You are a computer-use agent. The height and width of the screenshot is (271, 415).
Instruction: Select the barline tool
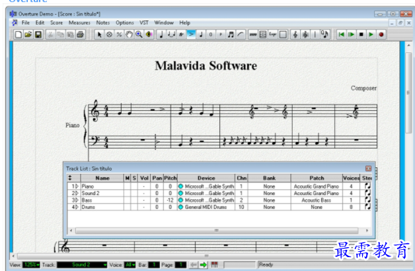[x=315, y=34]
